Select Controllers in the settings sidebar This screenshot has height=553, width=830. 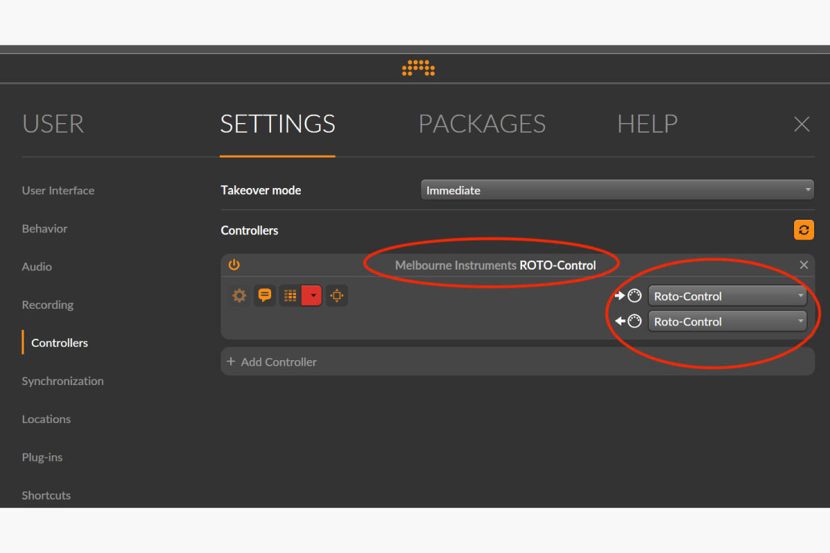point(59,343)
